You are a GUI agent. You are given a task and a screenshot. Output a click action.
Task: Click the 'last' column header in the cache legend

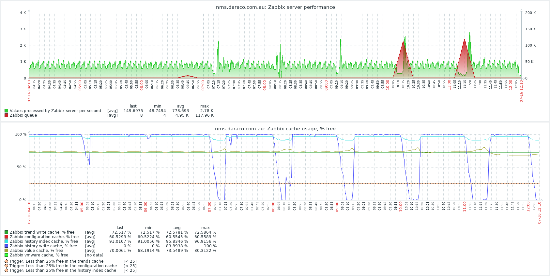point(120,228)
